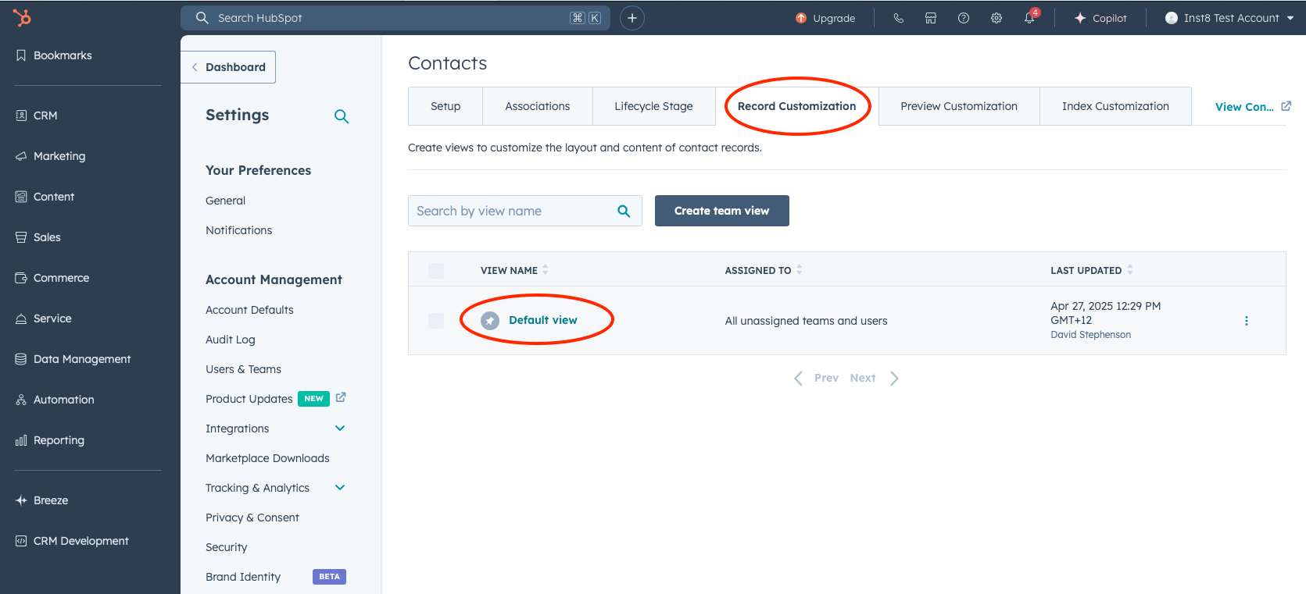The image size is (1306, 594).
Task: Tick the select-all checkbox in table header
Action: coord(436,271)
